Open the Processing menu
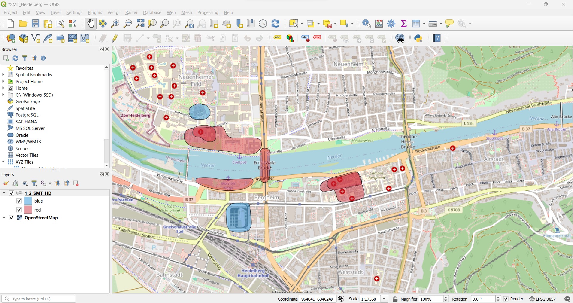Viewport: 573px width, 303px height. coord(208,12)
